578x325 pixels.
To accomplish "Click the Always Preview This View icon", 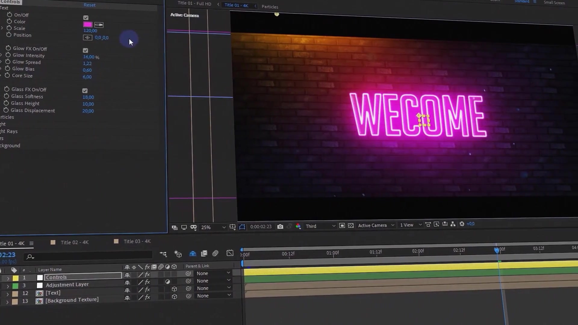I will pos(175,227).
